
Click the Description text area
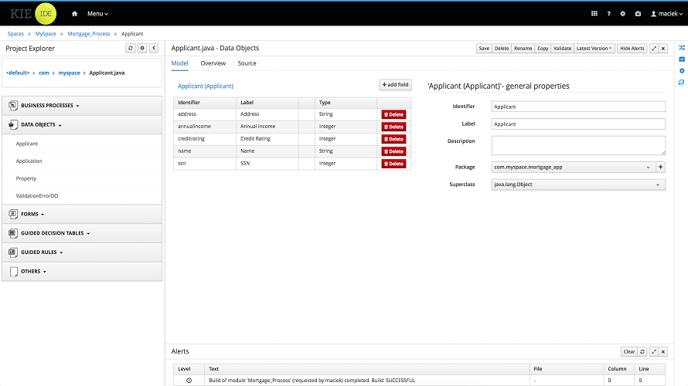[578, 145]
